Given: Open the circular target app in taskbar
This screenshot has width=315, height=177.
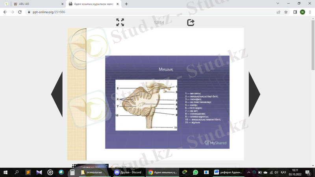Looking at the screenshot, I should [50, 172].
